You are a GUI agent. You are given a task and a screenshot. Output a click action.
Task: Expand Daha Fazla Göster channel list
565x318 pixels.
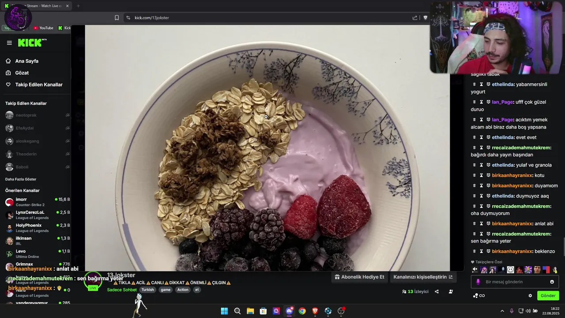pyautogui.click(x=21, y=179)
